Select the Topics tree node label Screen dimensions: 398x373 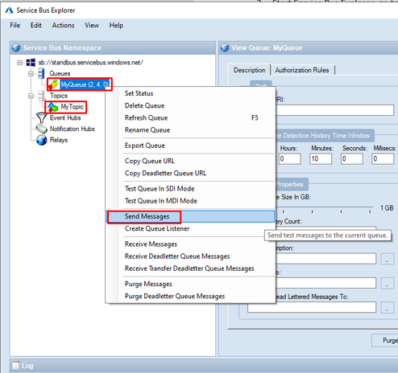click(x=59, y=96)
